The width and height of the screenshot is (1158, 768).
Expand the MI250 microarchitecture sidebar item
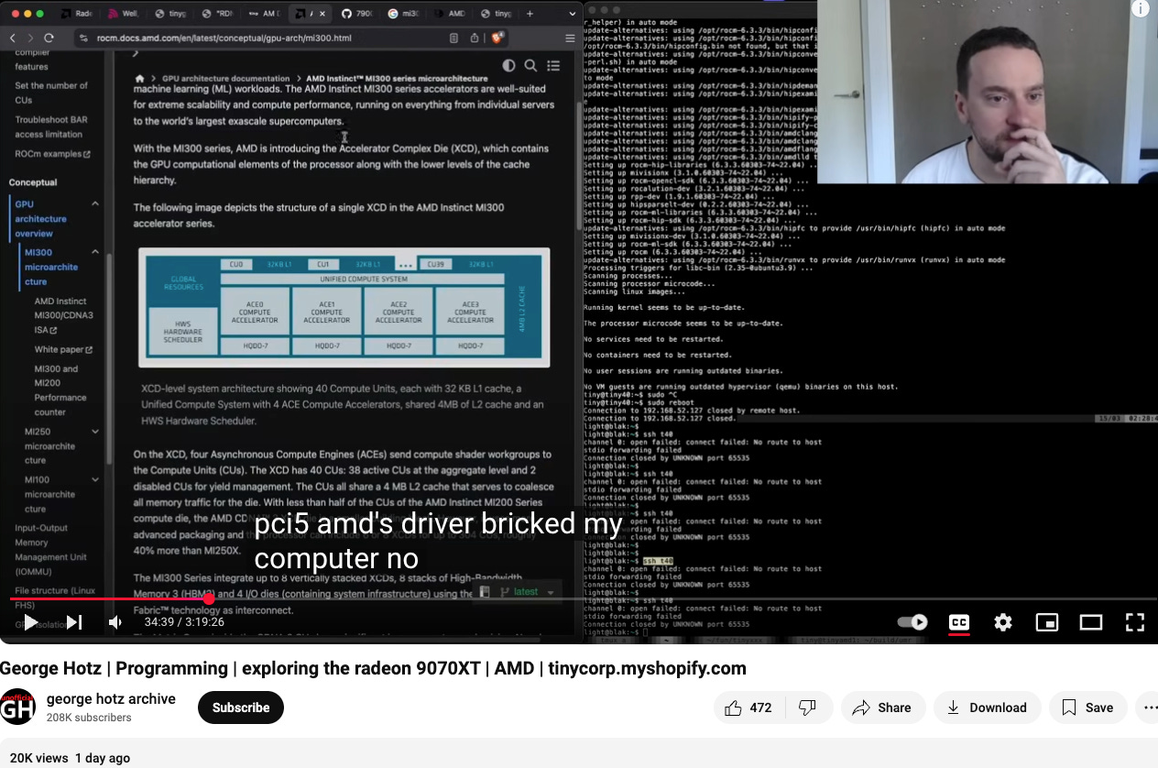click(x=95, y=432)
